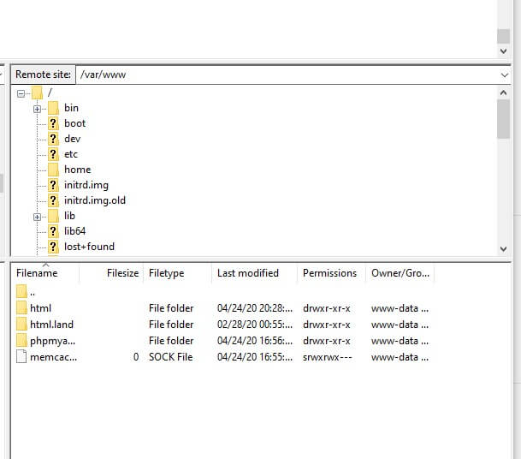521x459 pixels.
Task: Select the lib directory label in tree
Action: coord(69,216)
